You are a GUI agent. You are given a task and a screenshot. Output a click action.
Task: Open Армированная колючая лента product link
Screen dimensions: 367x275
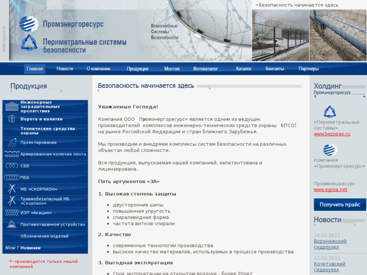(x=53, y=154)
